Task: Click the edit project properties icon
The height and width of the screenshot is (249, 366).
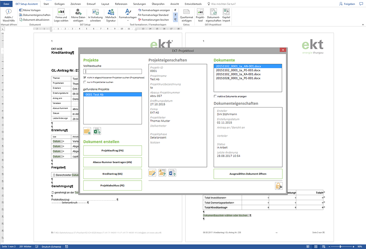Action: [x=152, y=173]
